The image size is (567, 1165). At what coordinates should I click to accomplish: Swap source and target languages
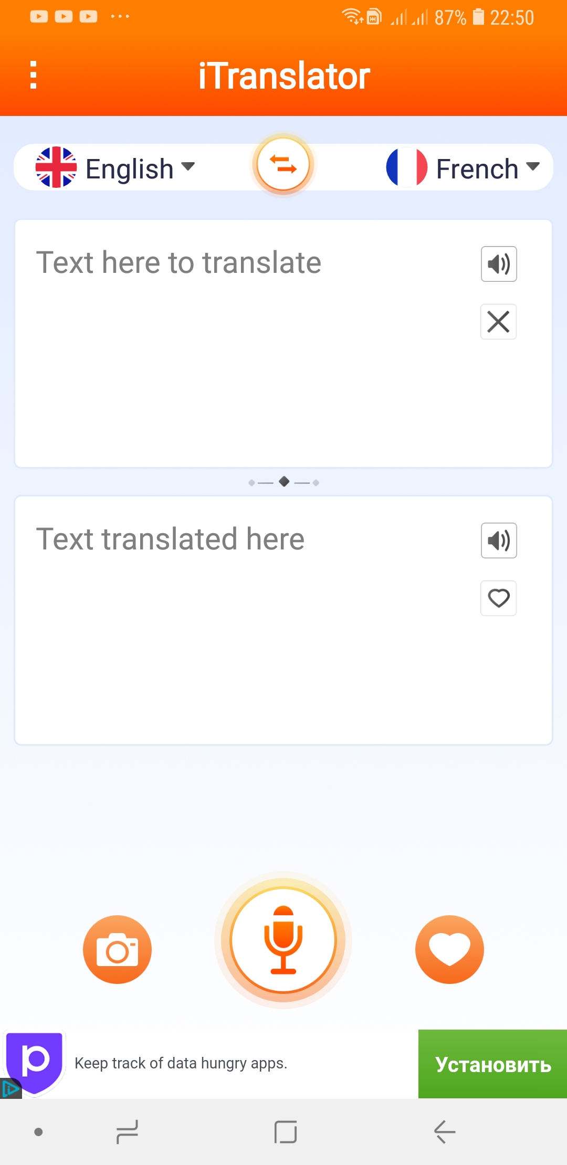click(x=283, y=165)
